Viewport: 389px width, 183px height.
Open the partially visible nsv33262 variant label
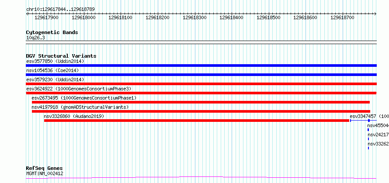379,144
